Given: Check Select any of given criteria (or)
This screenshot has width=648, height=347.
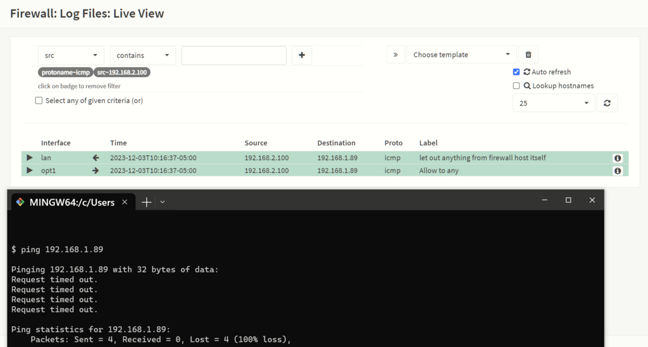Looking at the screenshot, I should pyautogui.click(x=39, y=100).
